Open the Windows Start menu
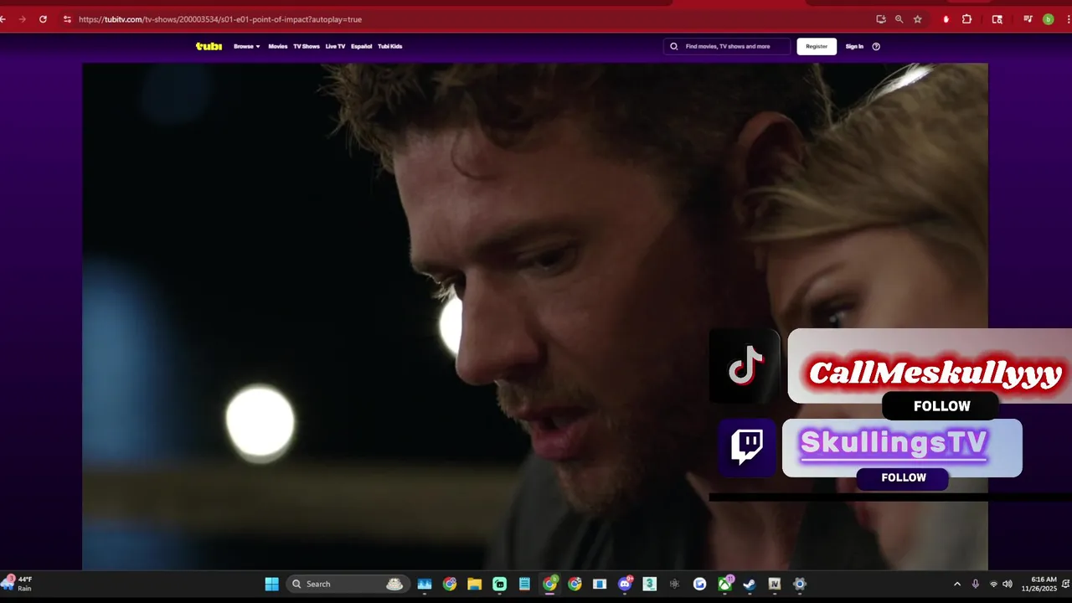This screenshot has width=1072, height=603. pos(271,584)
